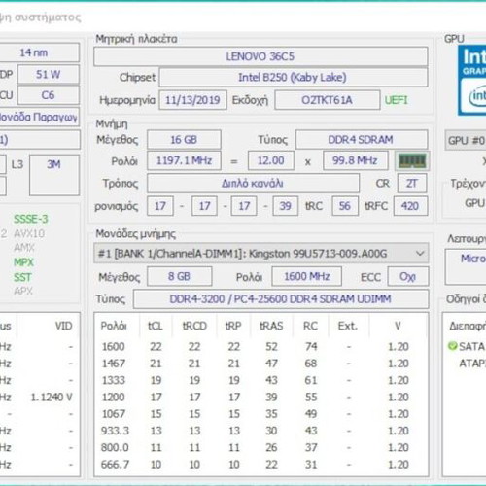Viewport: 486px width, 486px height.
Task: Click the 51 W TDP field
Action: coord(48,74)
